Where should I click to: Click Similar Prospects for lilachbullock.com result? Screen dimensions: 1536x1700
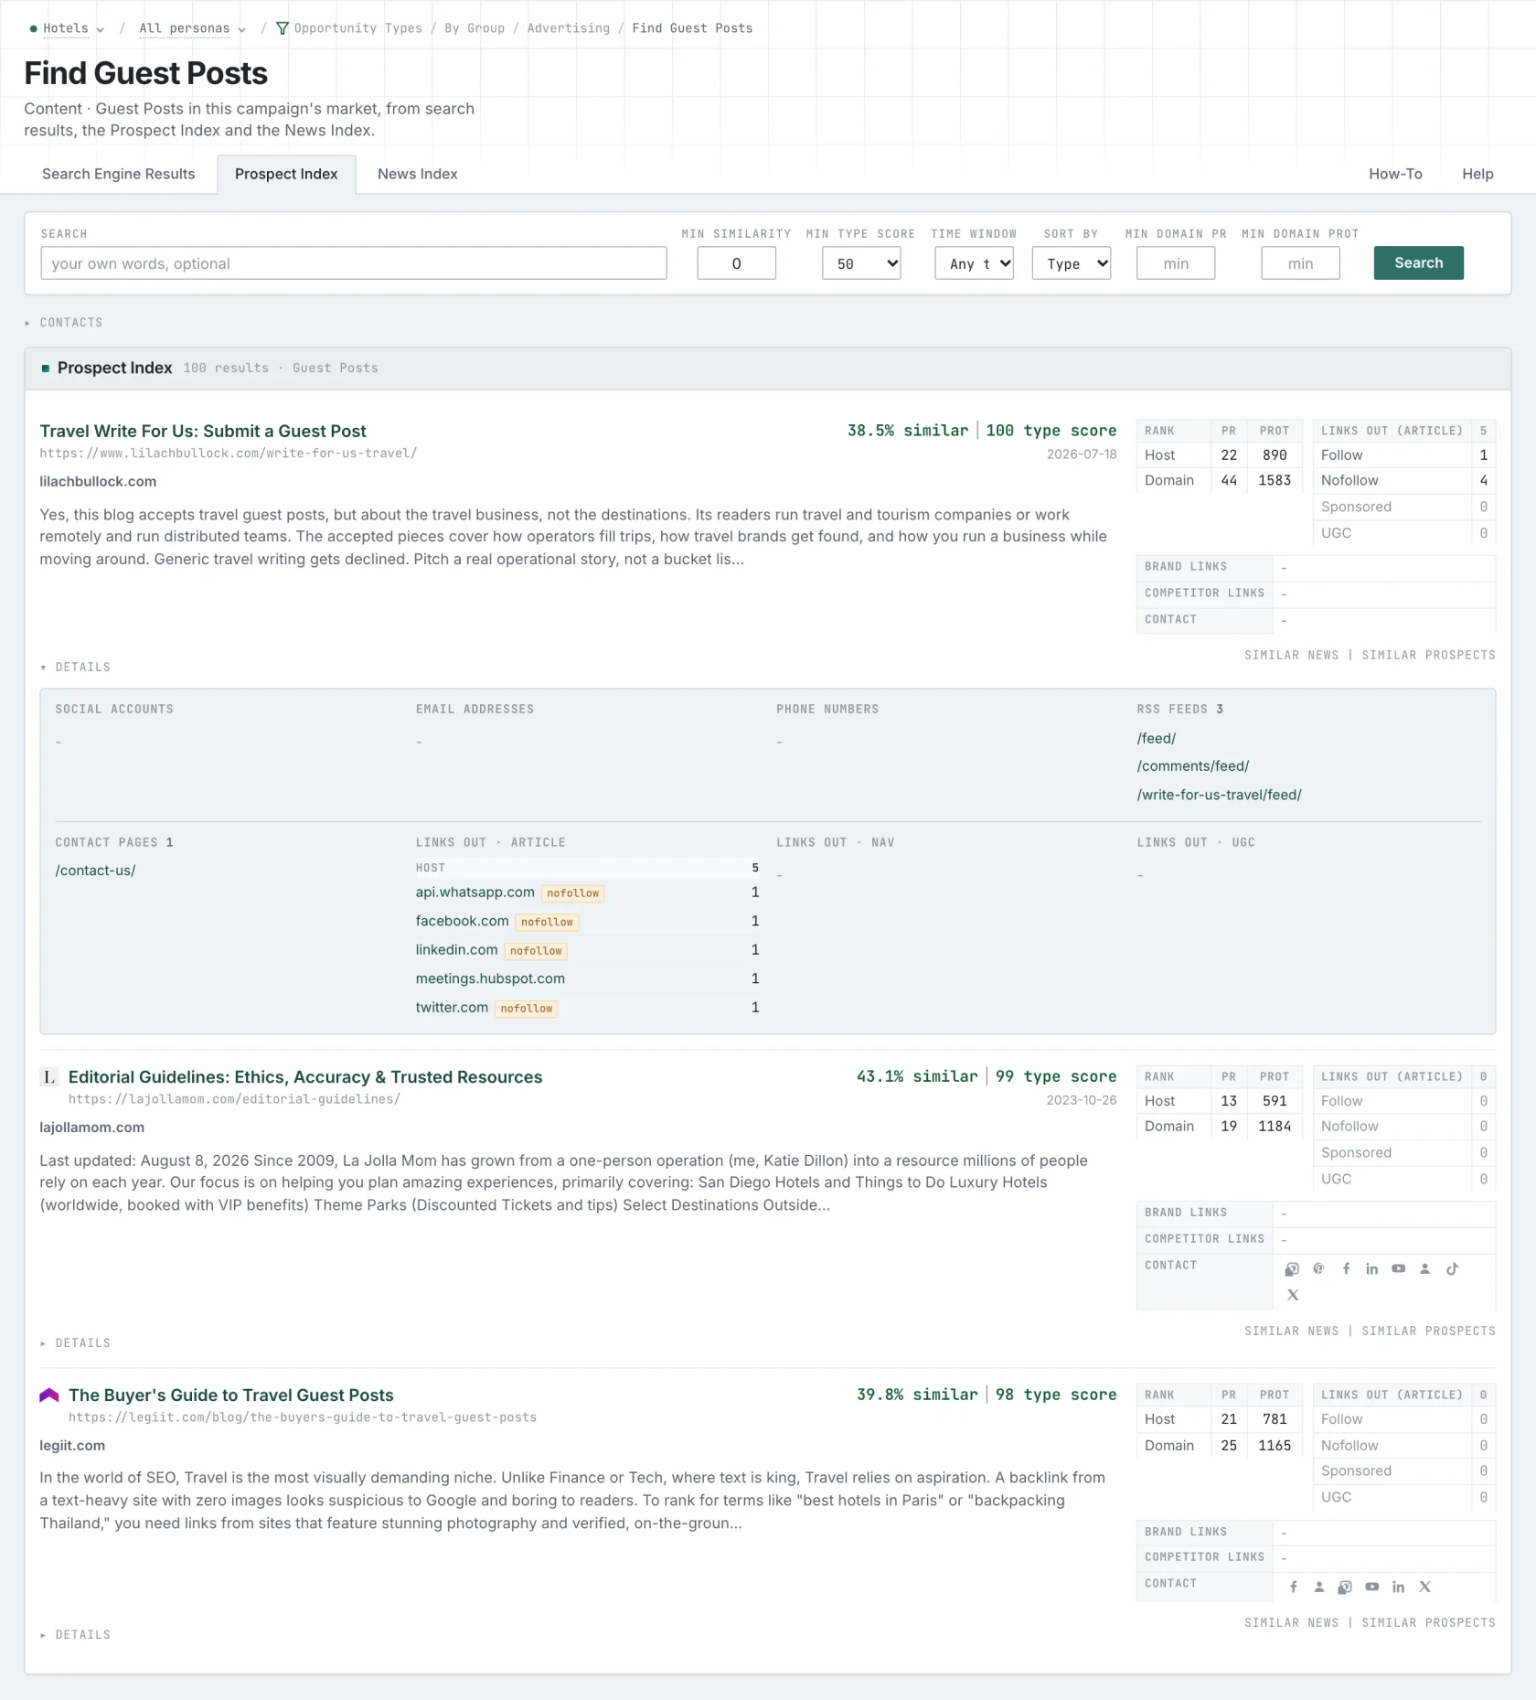(x=1428, y=656)
